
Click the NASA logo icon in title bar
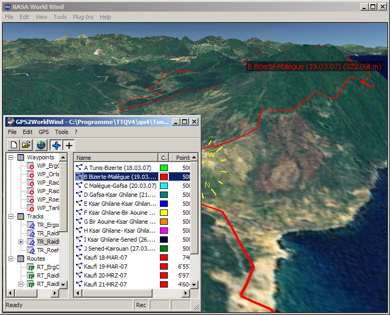7,7
